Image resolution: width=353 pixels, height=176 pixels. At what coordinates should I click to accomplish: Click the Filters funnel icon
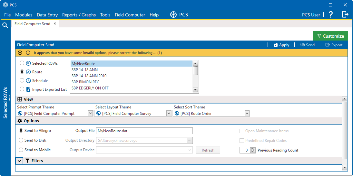(x=27, y=161)
